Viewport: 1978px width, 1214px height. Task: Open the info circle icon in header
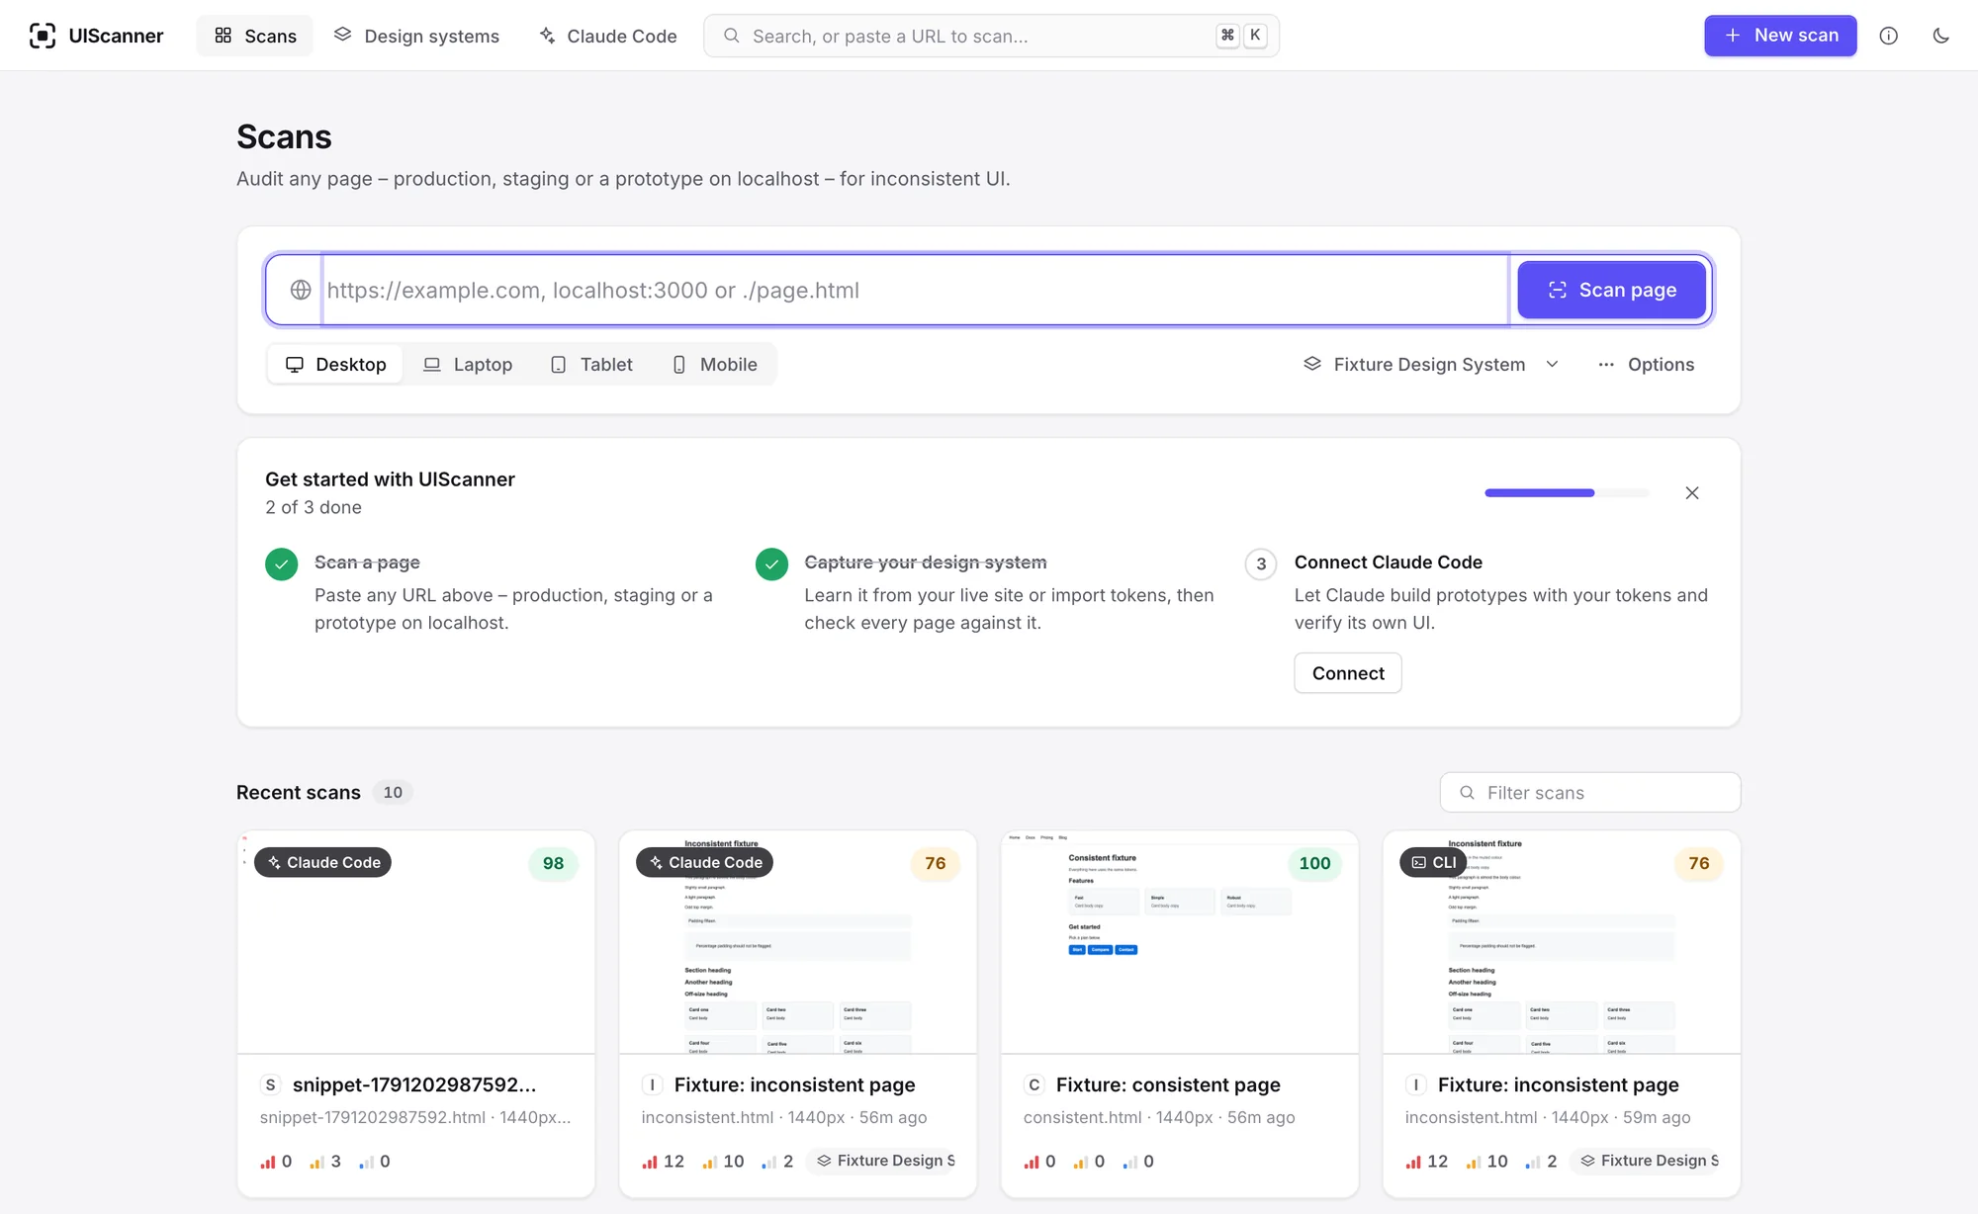1889,36
